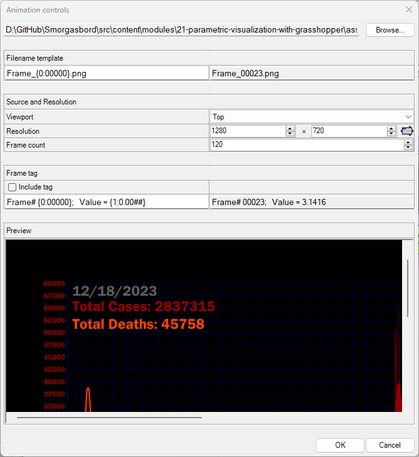Click the viewport size picker icon beside Resolution

click(408, 131)
